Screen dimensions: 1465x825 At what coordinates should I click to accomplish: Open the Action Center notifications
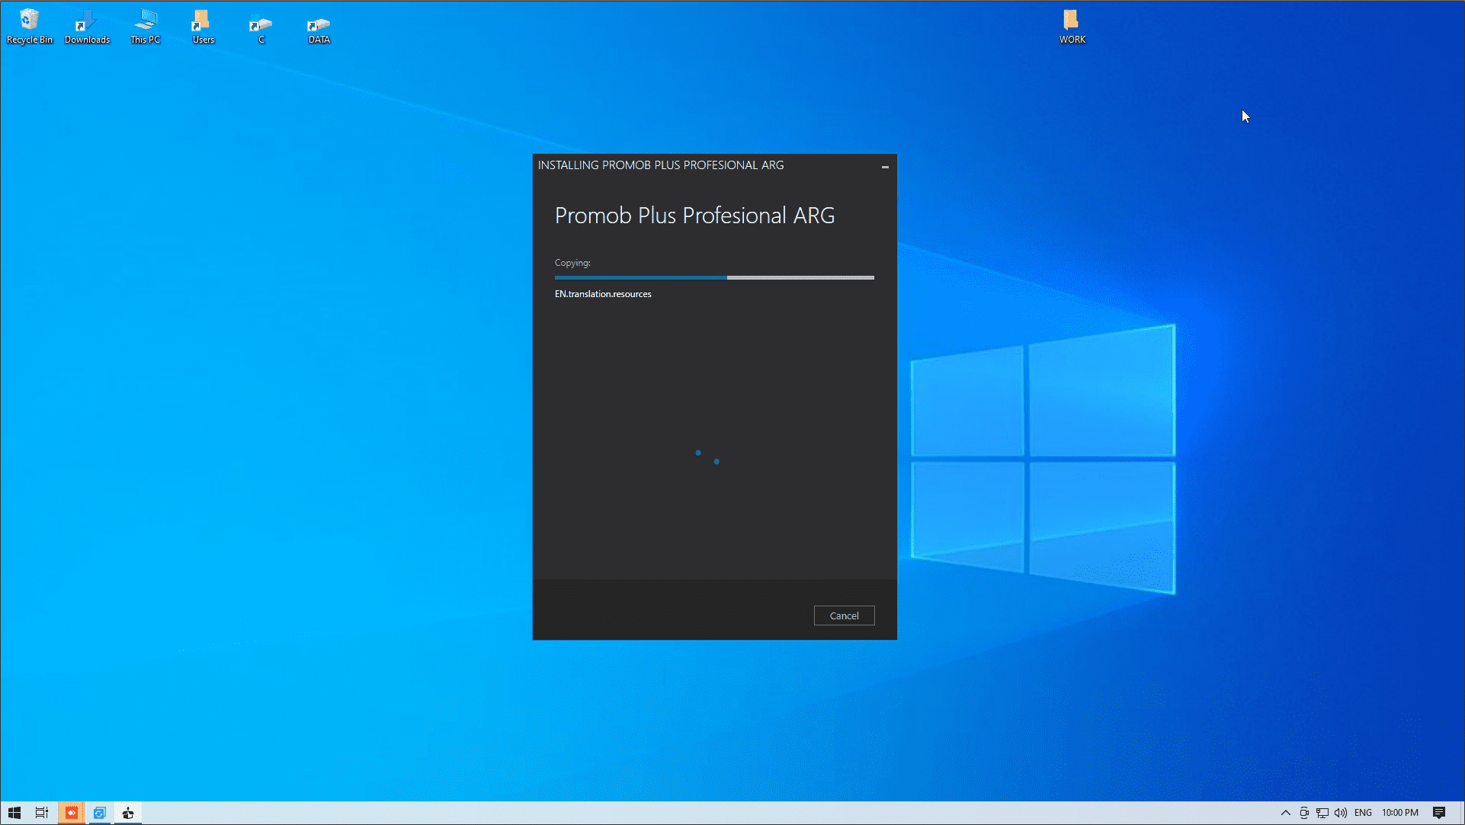pyautogui.click(x=1439, y=813)
